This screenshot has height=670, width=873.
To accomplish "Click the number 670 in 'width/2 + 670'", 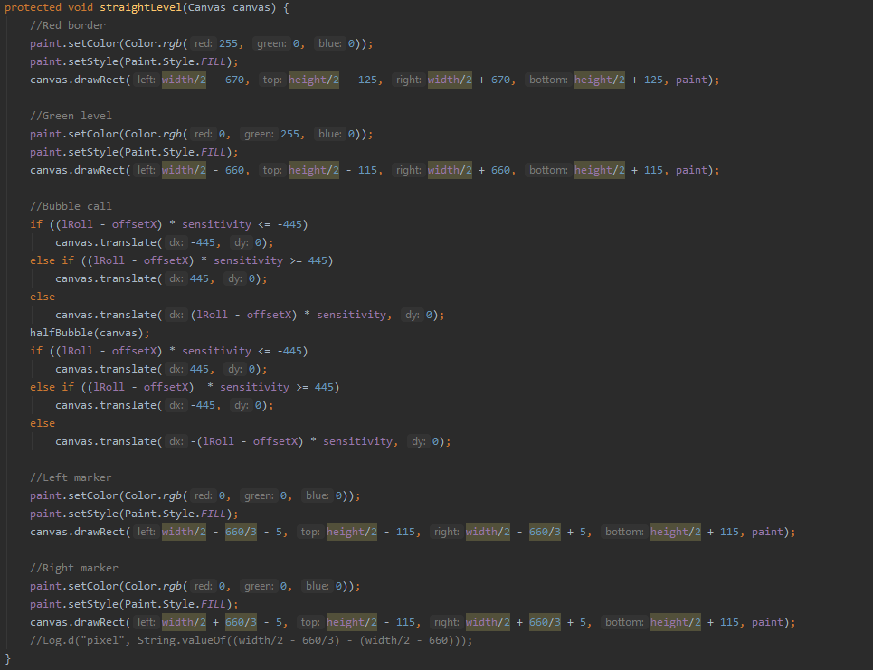I will click(x=500, y=80).
